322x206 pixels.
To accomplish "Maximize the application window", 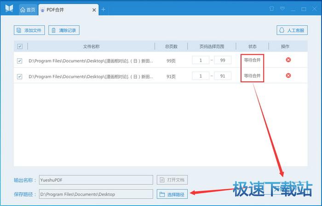I will coord(304,9).
